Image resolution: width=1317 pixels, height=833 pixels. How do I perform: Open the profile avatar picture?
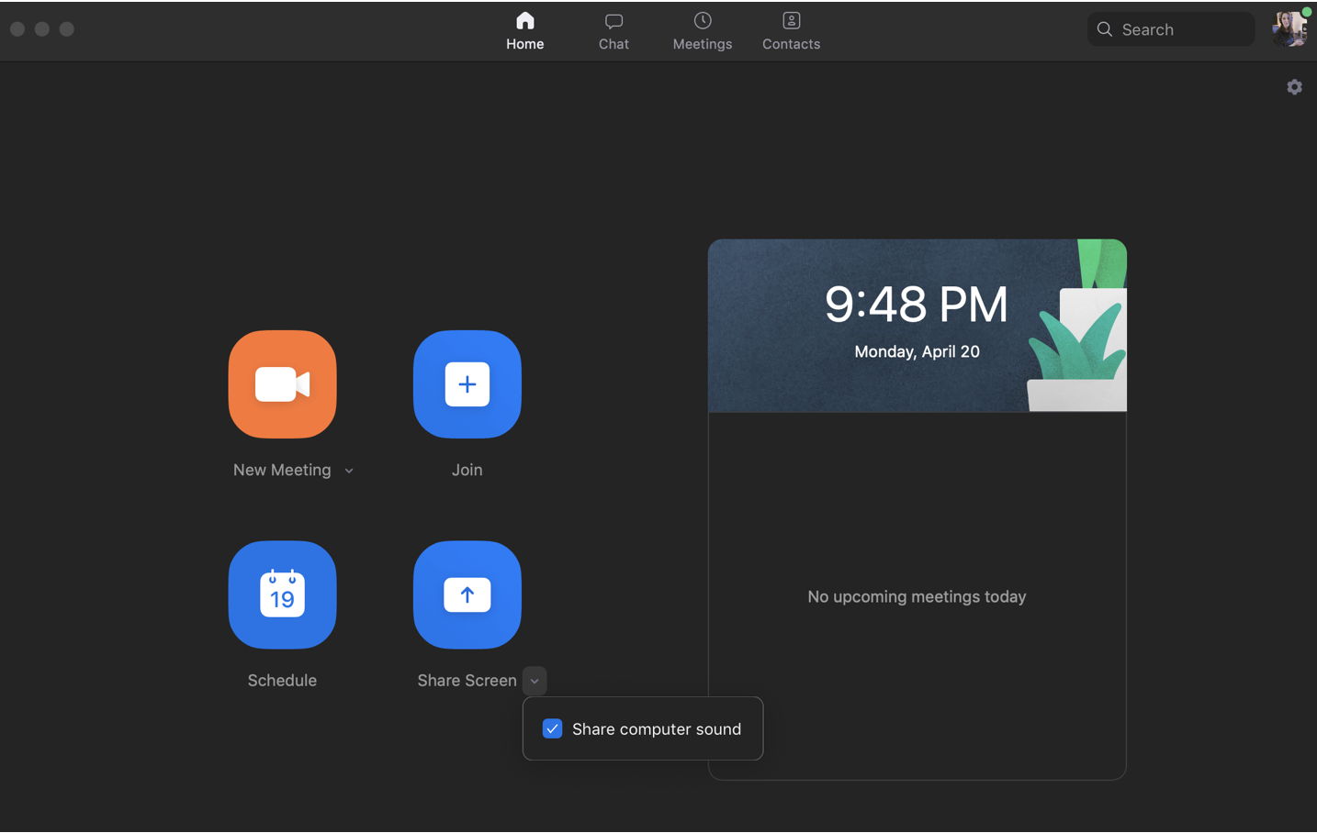point(1290,28)
